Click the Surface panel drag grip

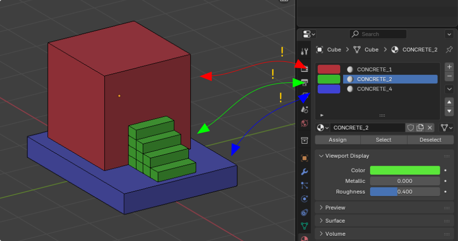(447, 221)
